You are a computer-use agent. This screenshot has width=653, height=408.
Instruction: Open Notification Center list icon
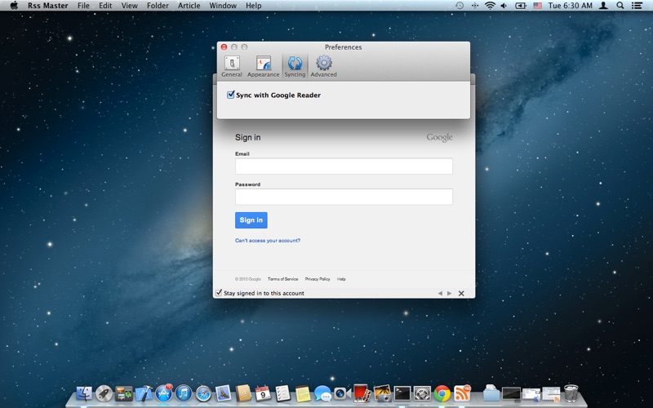(637, 6)
